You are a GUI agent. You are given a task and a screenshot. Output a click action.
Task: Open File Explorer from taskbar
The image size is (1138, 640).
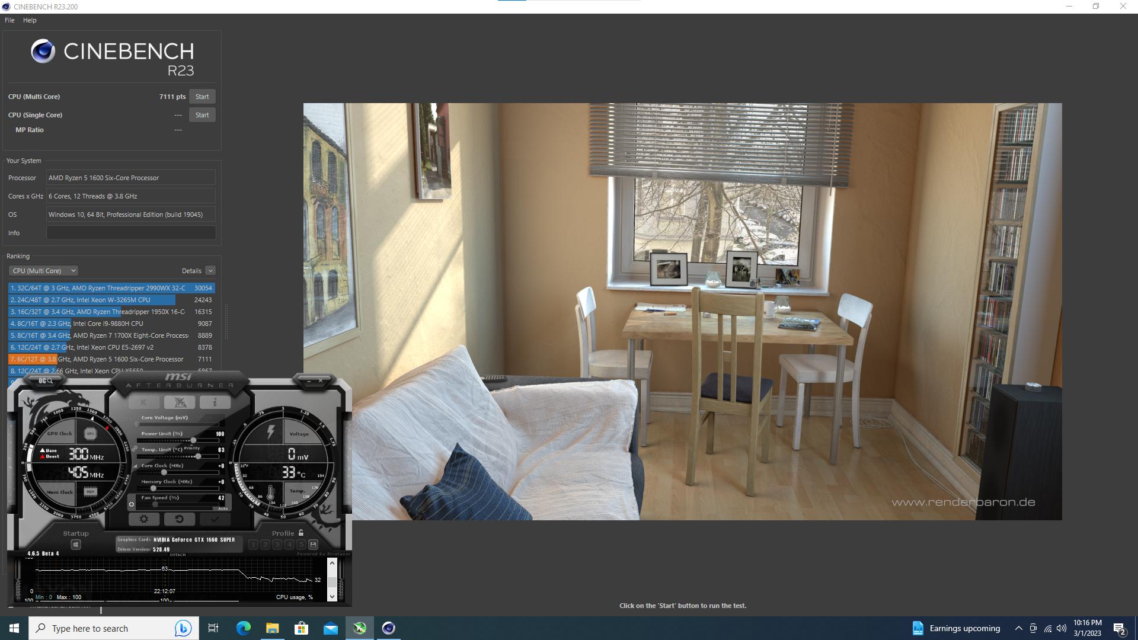click(272, 628)
